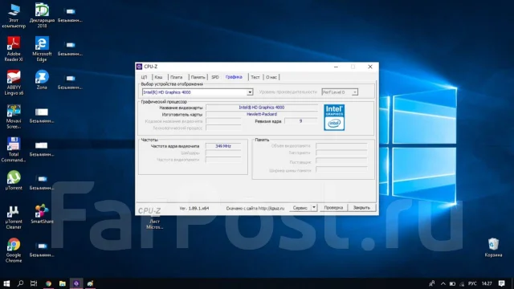The height and width of the screenshot is (289, 514).
Task: Click the core frequency field showing 349 MHz
Action: (223, 146)
